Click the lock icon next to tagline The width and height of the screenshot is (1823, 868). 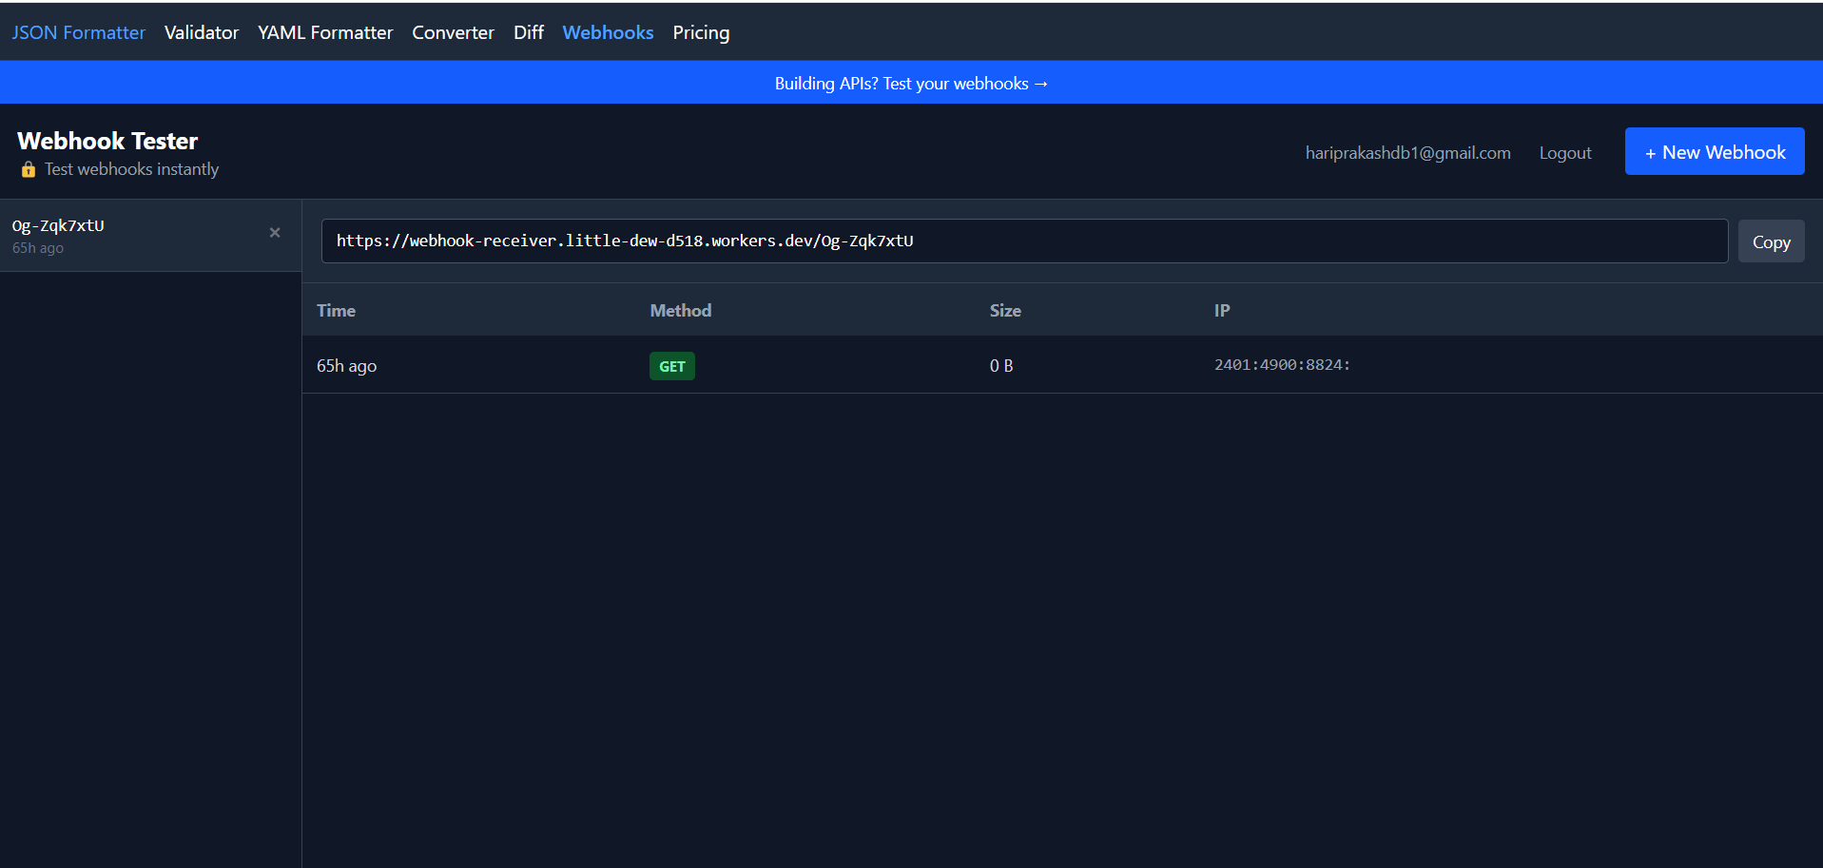click(x=28, y=169)
